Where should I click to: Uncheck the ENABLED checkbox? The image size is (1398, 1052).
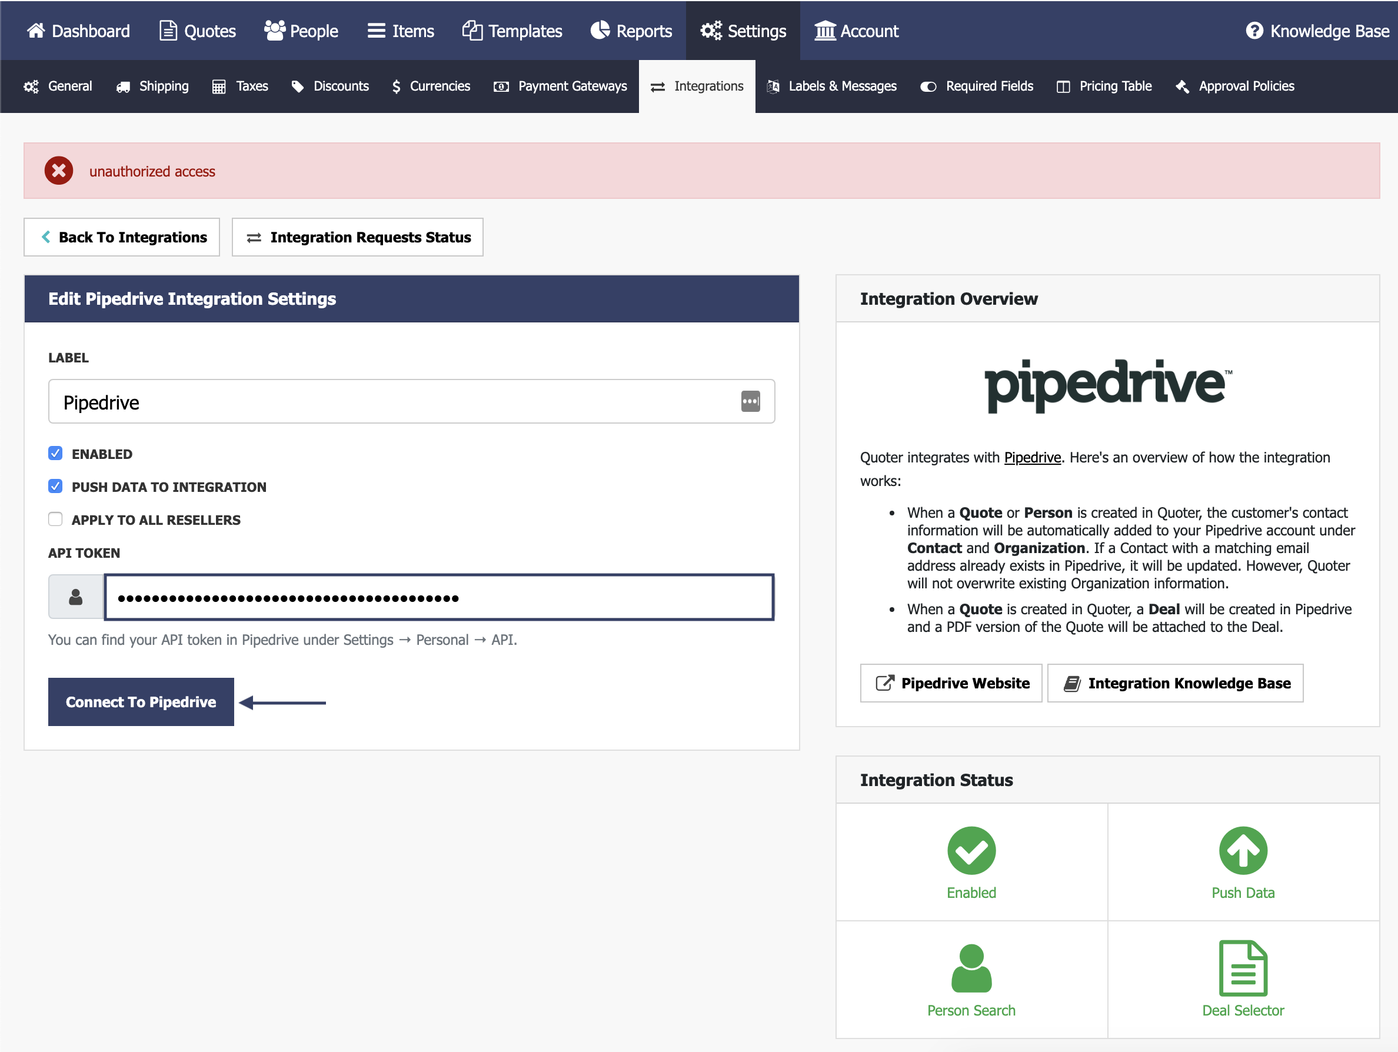click(x=56, y=453)
